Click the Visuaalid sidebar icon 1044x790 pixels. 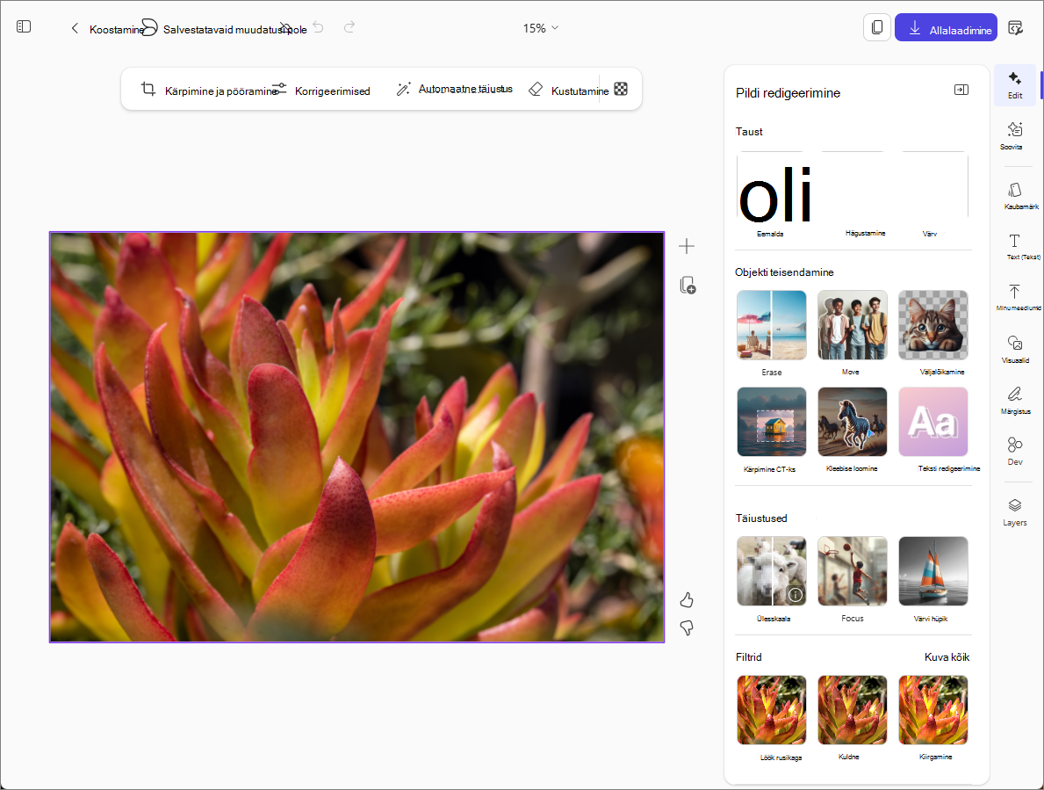point(1015,349)
